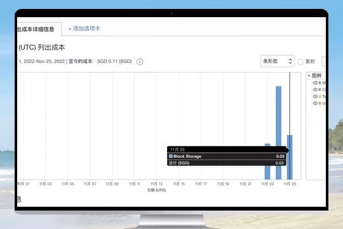Viewport: 343px width, 229px height.
Task: Collapse the 图例 legend panel arrow
Action: [x=309, y=76]
